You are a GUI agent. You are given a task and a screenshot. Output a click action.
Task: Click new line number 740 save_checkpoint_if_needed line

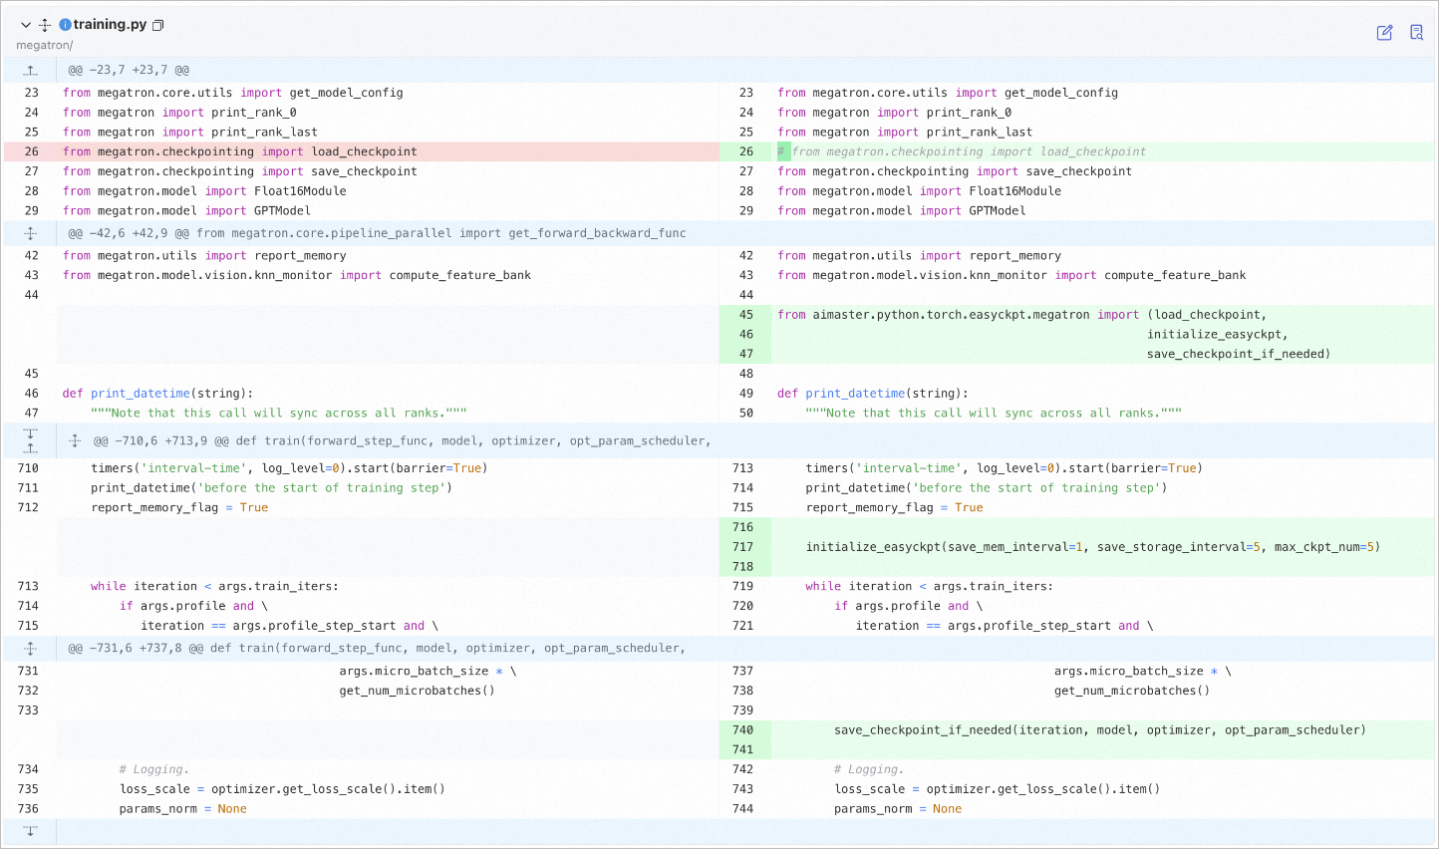point(742,730)
